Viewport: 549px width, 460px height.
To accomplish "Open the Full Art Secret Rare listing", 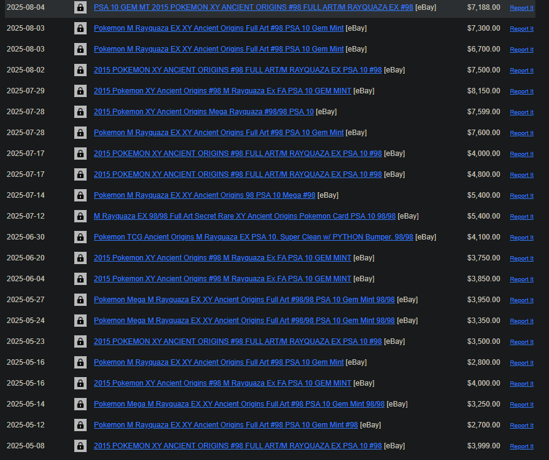I will click(245, 216).
